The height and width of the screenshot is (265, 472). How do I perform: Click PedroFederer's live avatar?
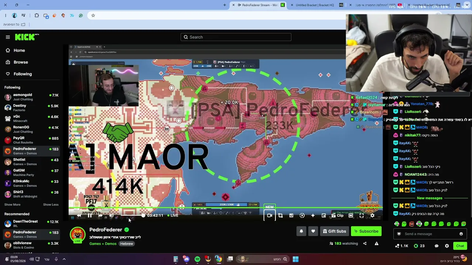(77, 235)
